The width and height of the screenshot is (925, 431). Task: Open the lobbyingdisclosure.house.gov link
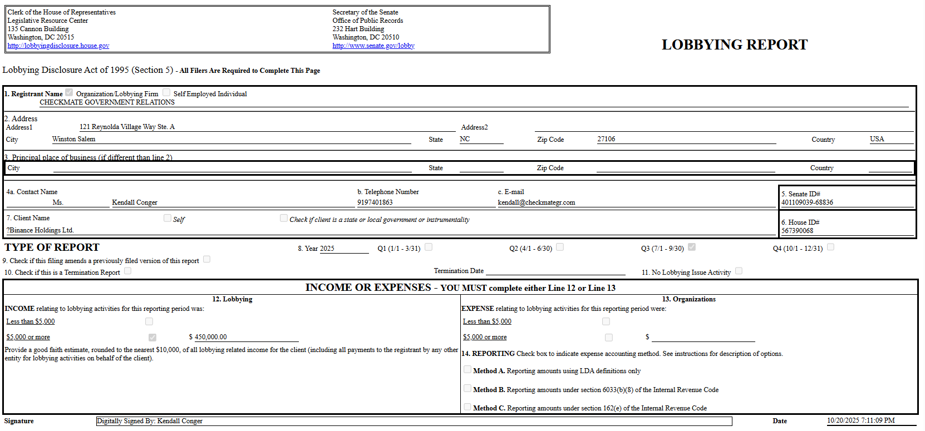pyautogui.click(x=58, y=46)
